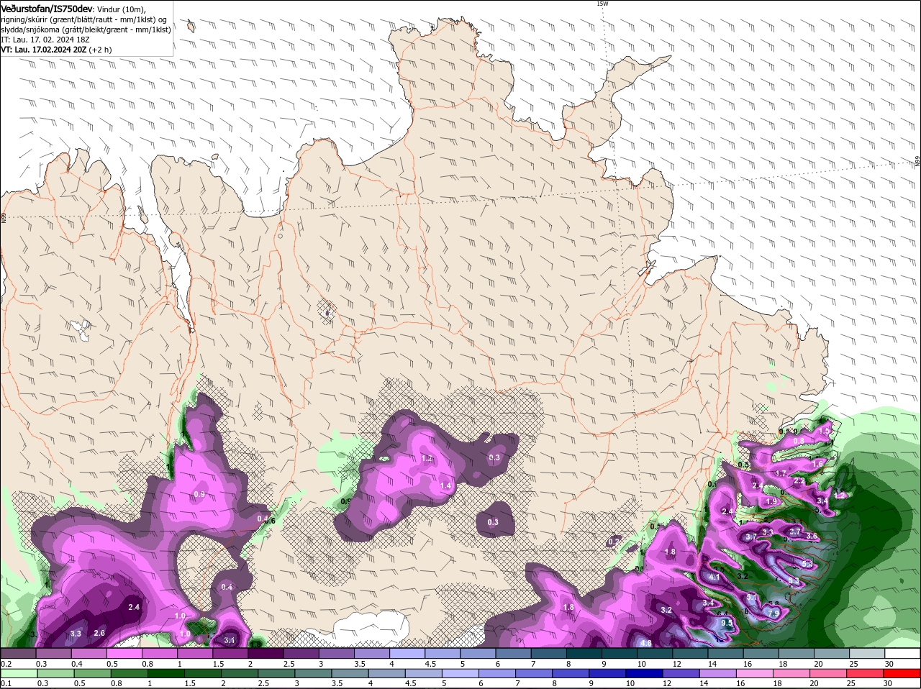921x689 pixels.
Task: Click the '0.2' label on the snow scale
Action: (x=6, y=663)
